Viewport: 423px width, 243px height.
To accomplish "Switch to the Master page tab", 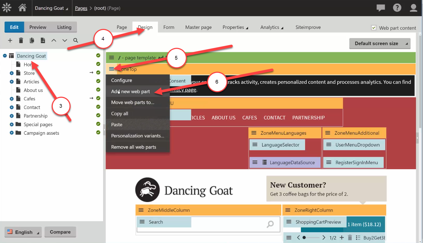I will [198, 27].
